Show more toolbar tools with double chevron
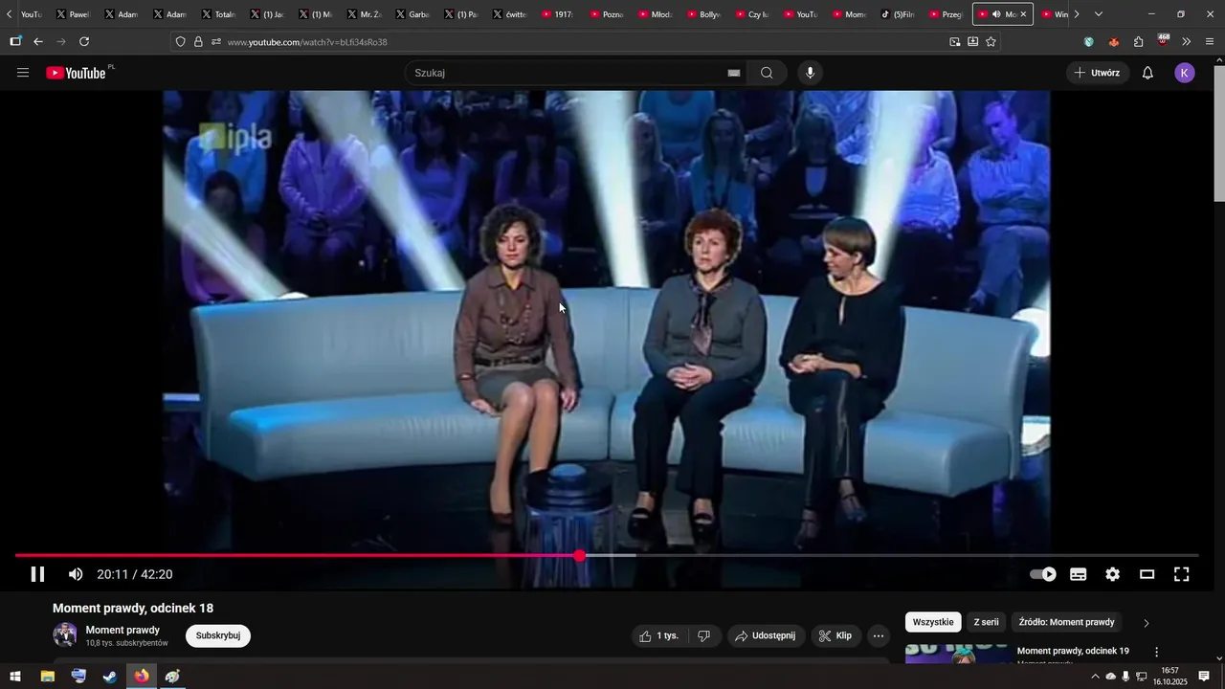Screen dimensions: 1225x689 1187,42
